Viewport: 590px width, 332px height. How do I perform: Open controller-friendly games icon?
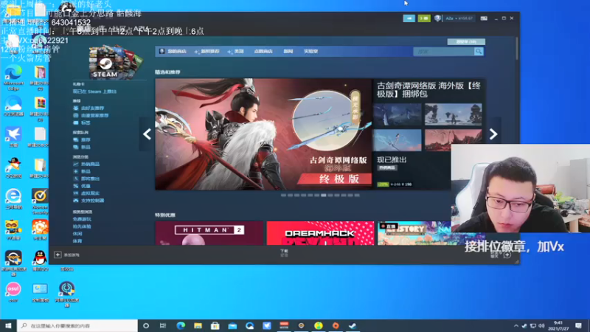(x=76, y=201)
